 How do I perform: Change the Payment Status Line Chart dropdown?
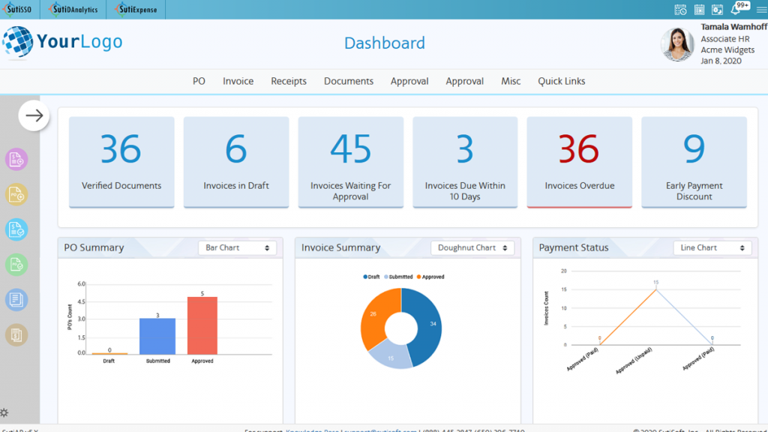(712, 247)
